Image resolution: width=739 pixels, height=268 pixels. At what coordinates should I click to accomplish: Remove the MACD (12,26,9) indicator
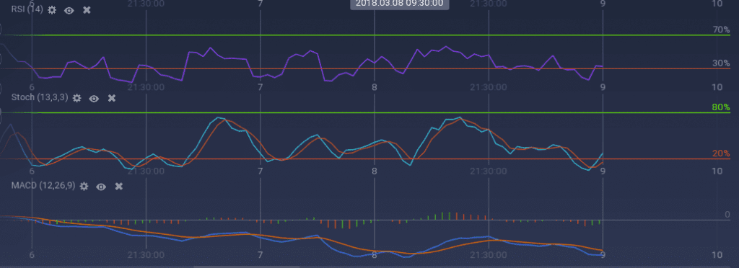(x=119, y=186)
